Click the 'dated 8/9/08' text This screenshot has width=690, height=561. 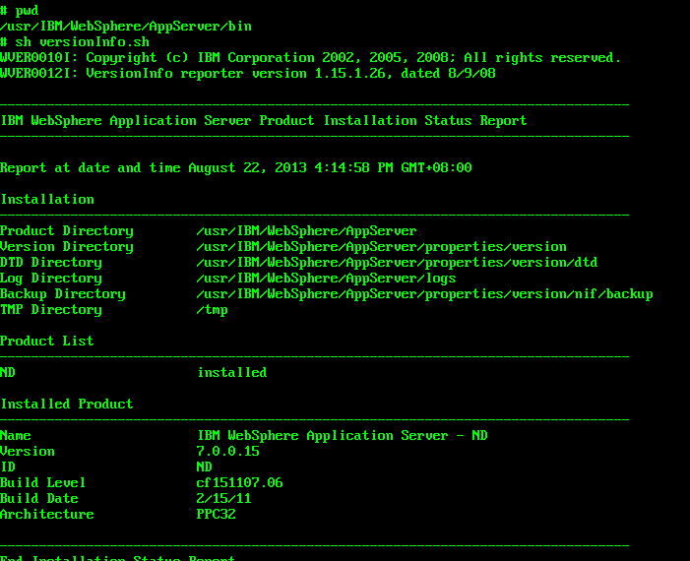(449, 74)
